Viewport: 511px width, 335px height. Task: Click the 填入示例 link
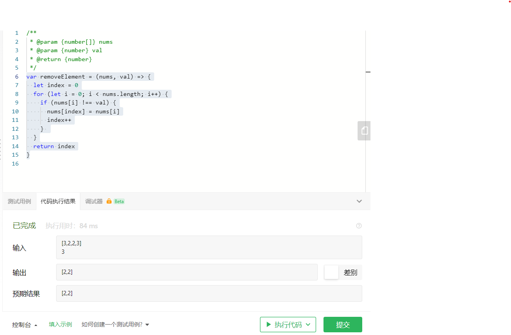(x=60, y=325)
